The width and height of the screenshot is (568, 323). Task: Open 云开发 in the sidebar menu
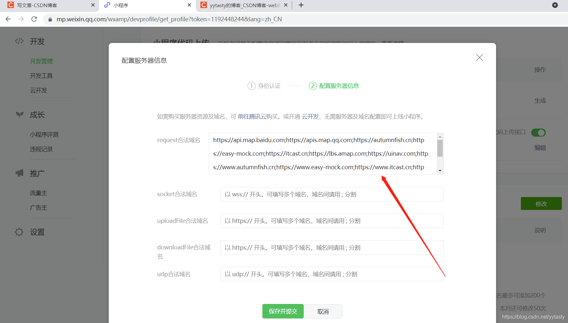pos(38,90)
